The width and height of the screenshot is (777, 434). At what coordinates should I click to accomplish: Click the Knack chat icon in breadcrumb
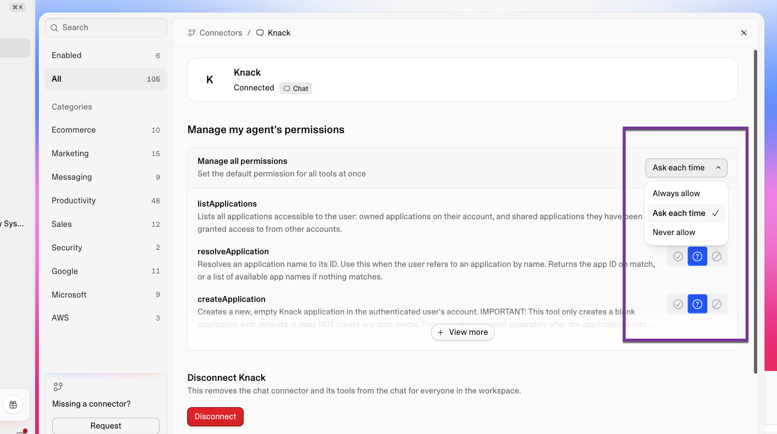[260, 33]
